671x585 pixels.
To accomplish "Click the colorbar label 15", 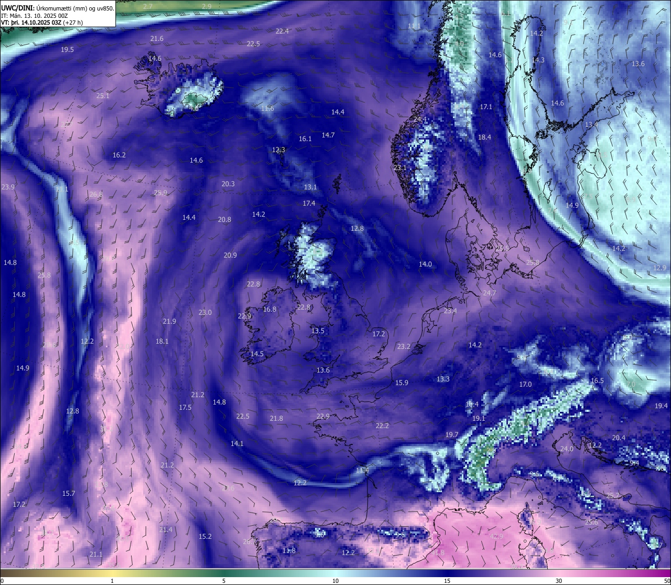I will [x=447, y=581].
